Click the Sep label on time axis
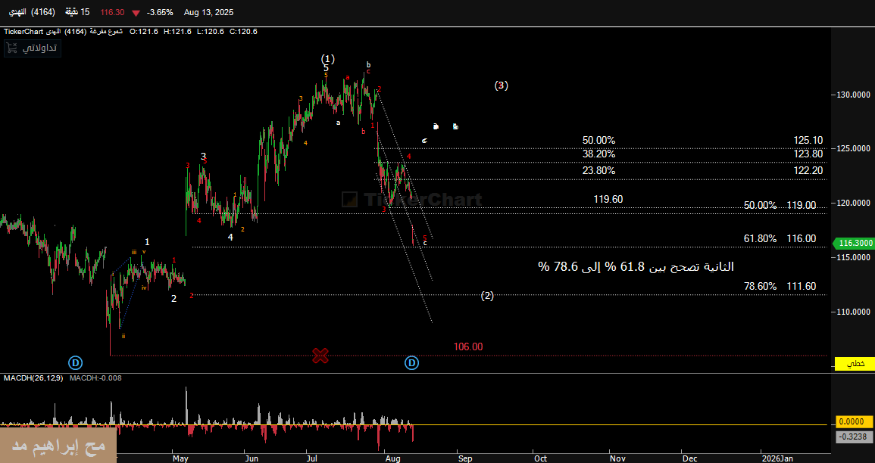875x463 pixels. (465, 458)
